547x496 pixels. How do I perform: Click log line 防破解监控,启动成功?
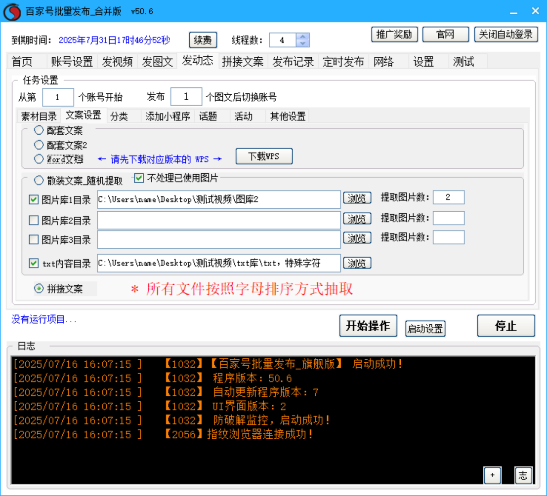tap(271, 420)
